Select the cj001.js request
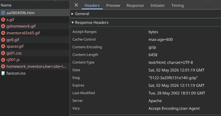This screenshot has height=116, width=221. pos(35,60)
